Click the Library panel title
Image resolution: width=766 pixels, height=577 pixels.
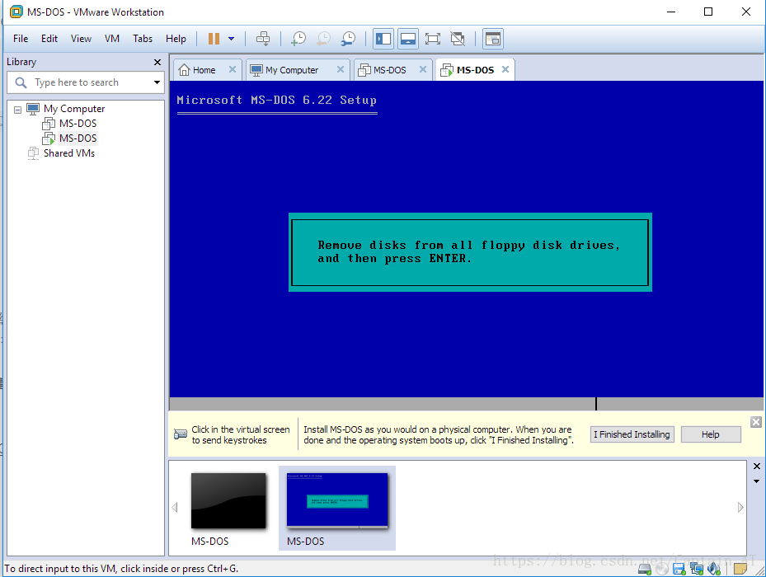(21, 62)
